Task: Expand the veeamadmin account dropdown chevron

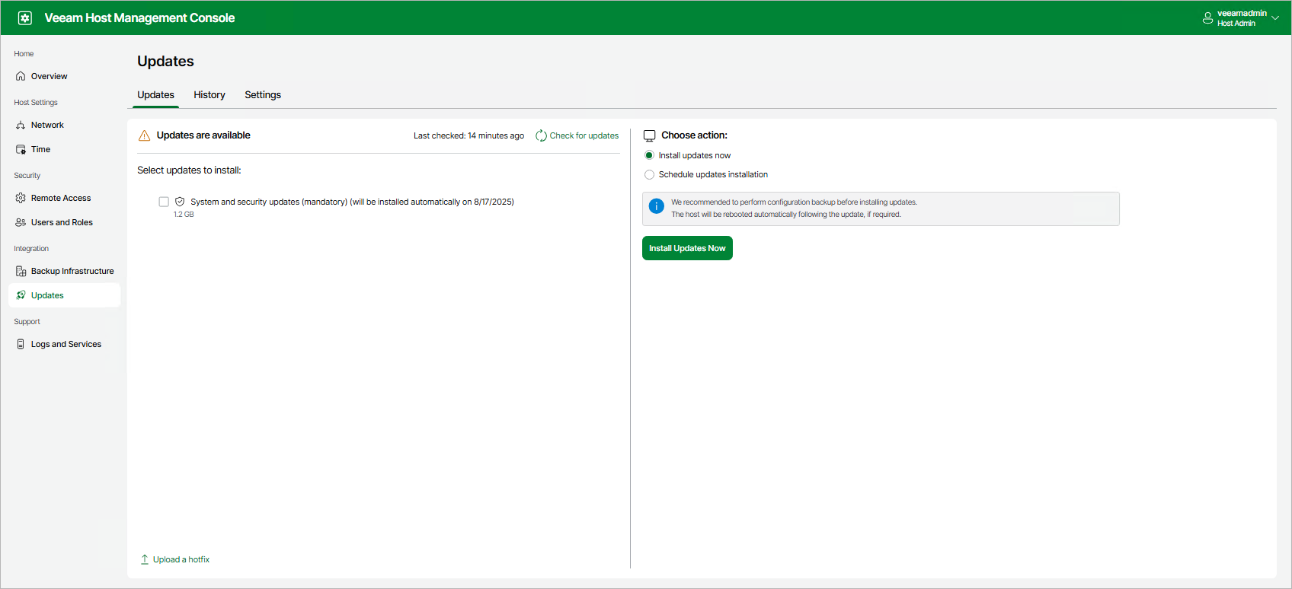Action: (1275, 18)
